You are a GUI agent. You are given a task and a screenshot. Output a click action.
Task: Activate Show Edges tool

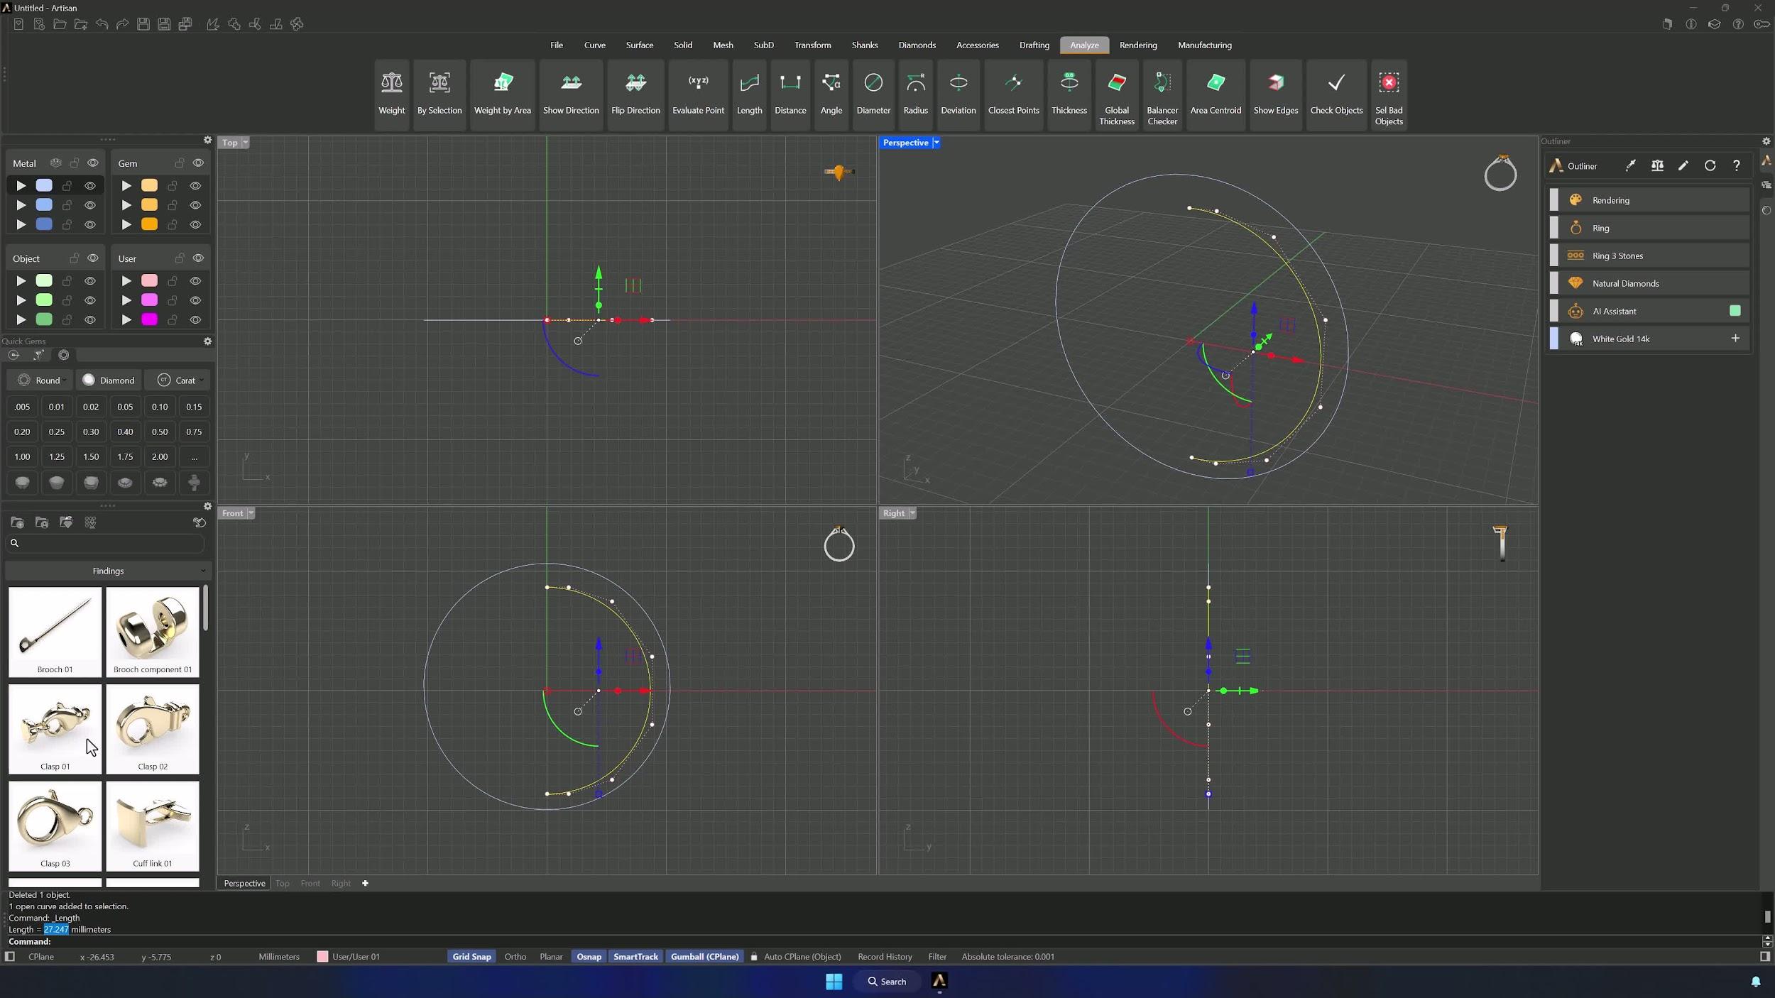click(1275, 94)
